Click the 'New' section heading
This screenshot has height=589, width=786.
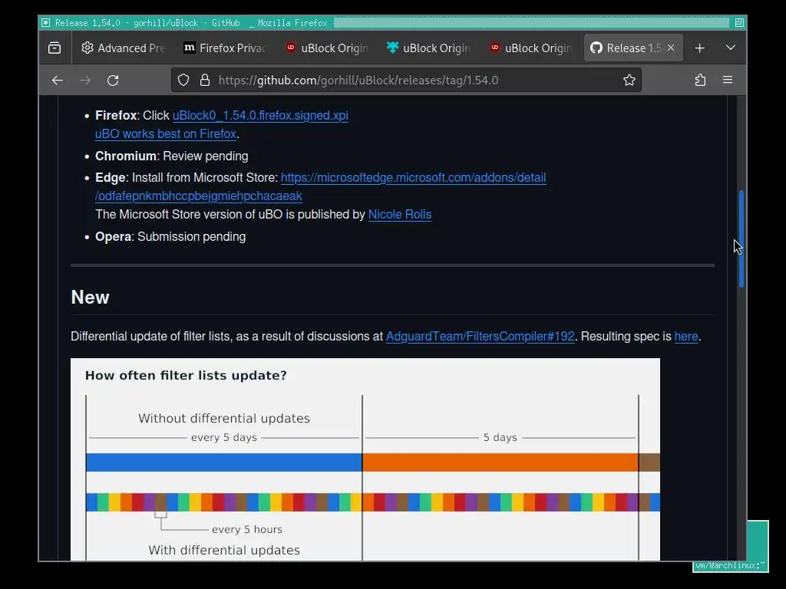tap(91, 297)
